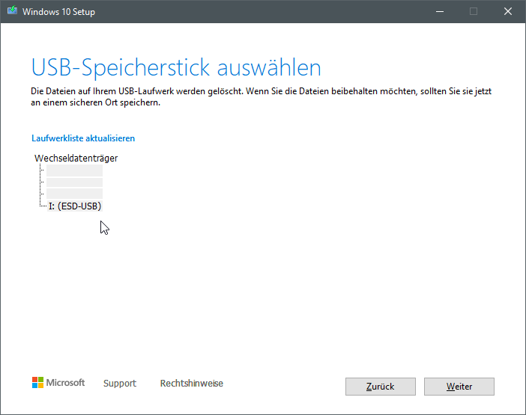
Task: Select the Wechseldatenträger tree root
Action: [76, 158]
